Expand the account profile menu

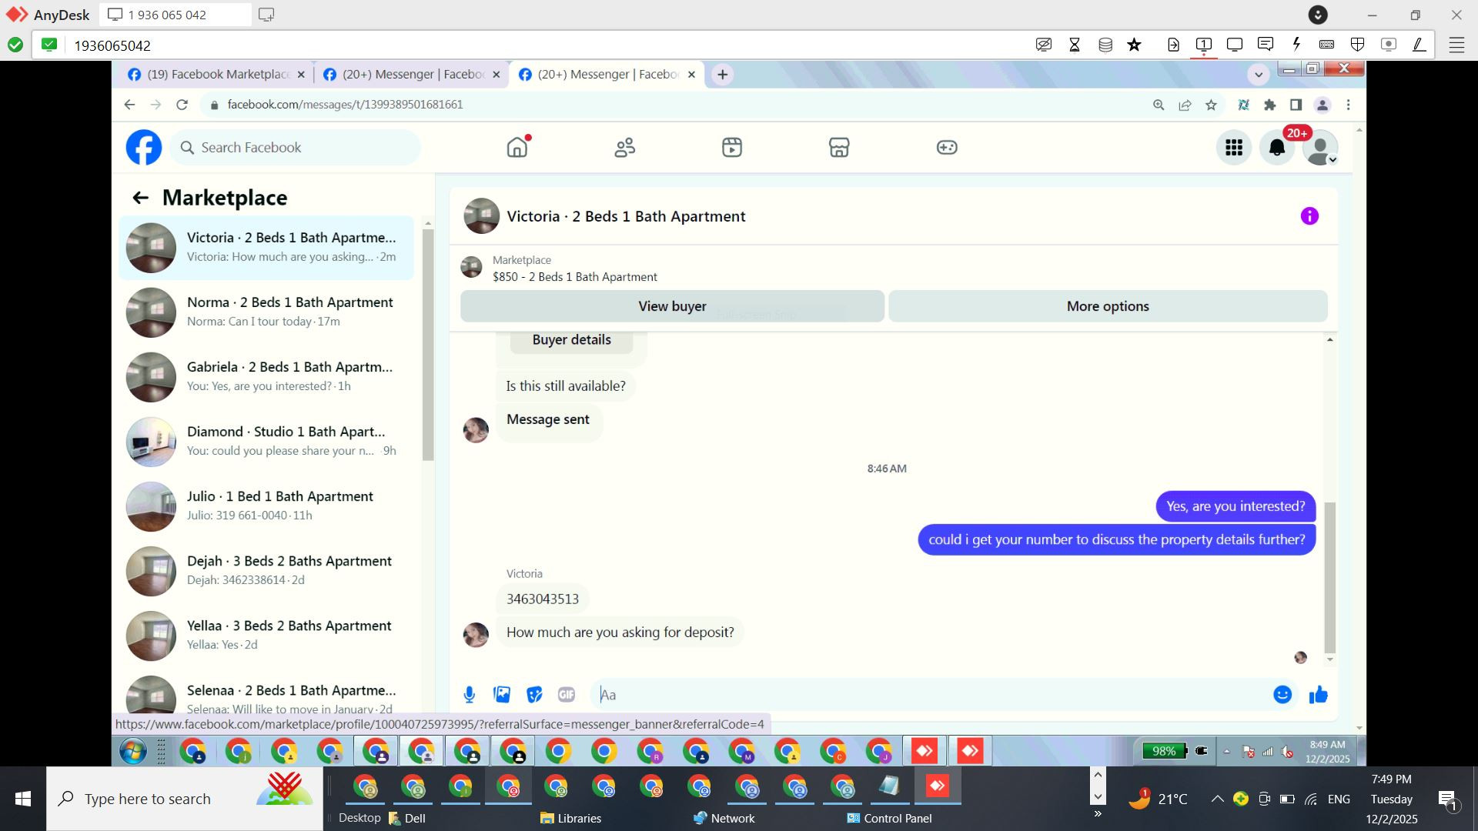pos(1321,148)
